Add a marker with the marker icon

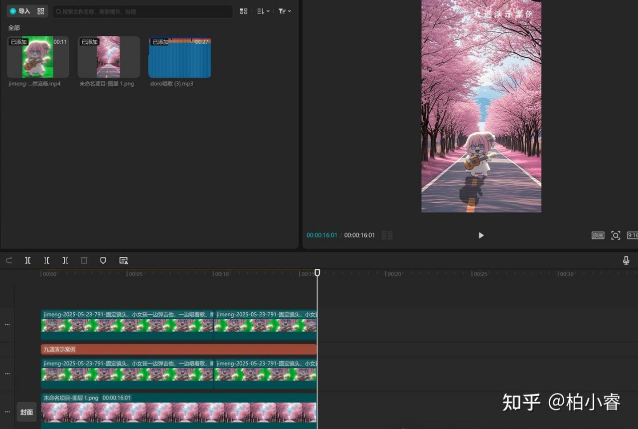(103, 260)
